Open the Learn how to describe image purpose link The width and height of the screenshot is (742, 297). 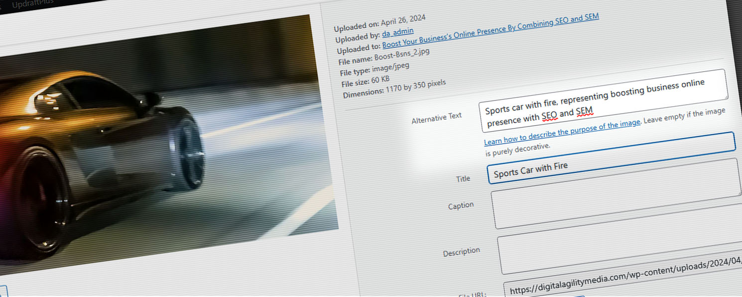[x=562, y=132]
